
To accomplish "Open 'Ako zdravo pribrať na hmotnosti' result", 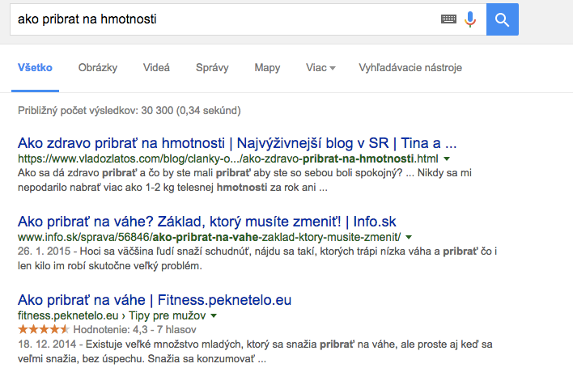I will tap(237, 143).
